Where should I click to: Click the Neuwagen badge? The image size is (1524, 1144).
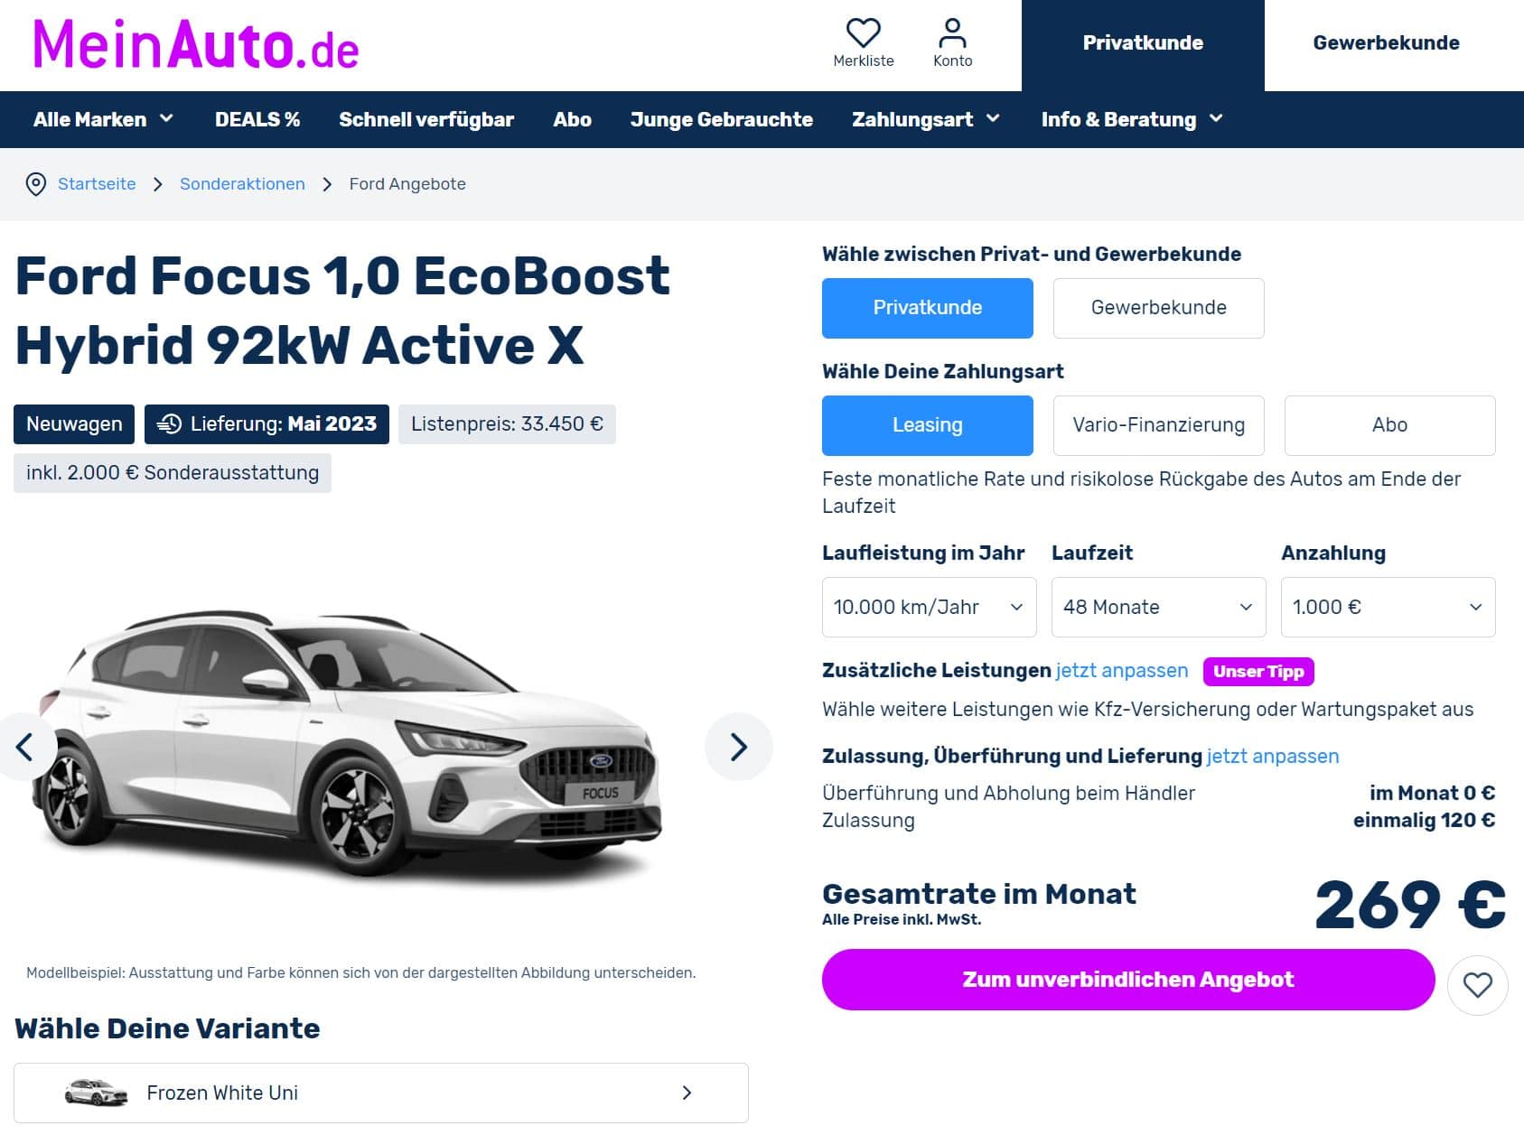pyautogui.click(x=74, y=424)
